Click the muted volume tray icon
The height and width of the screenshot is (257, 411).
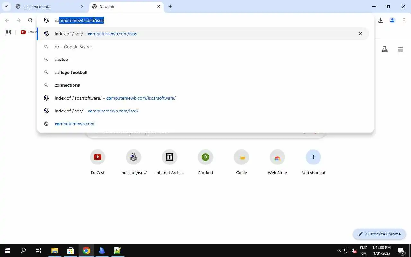354,251
